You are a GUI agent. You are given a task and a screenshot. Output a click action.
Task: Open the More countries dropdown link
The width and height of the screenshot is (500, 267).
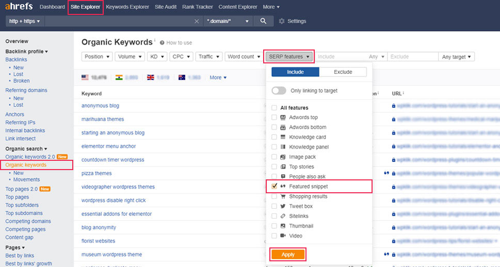(218, 77)
